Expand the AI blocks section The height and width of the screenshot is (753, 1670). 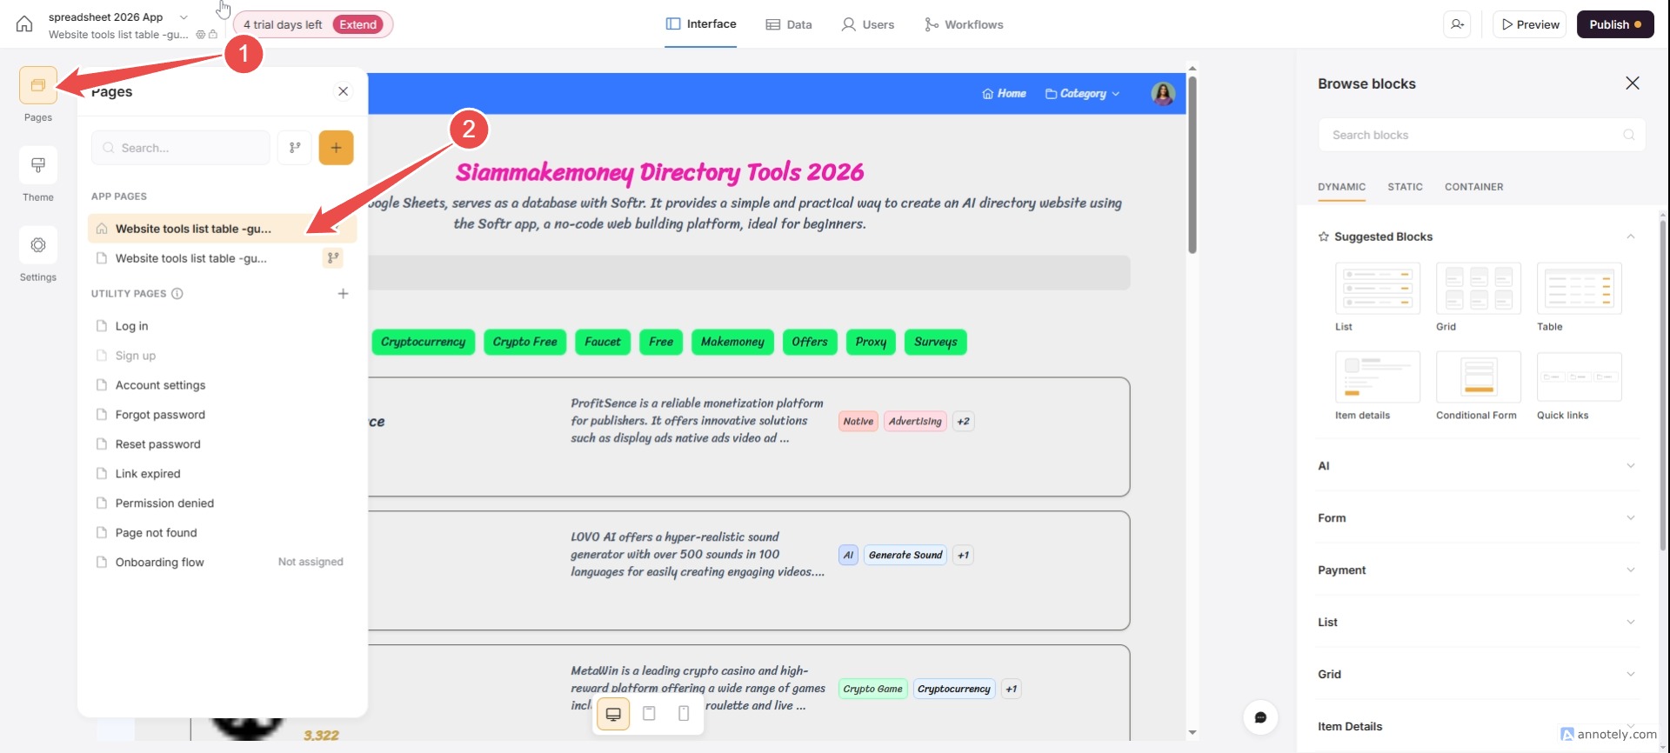[1477, 466]
